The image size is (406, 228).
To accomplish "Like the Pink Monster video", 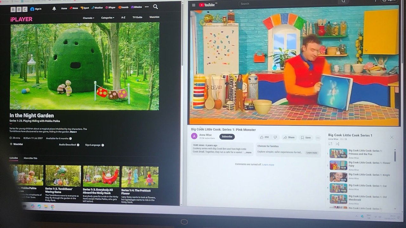I will point(264,137).
